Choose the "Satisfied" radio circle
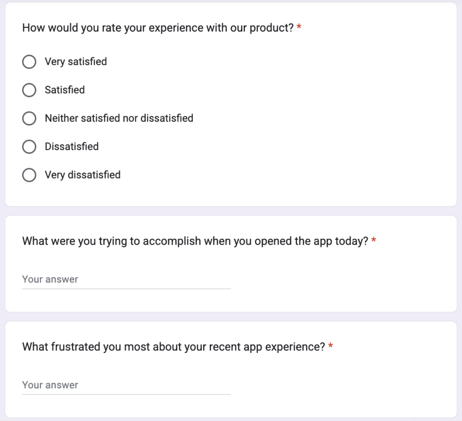Screen dimensions: 462x421 click(29, 90)
